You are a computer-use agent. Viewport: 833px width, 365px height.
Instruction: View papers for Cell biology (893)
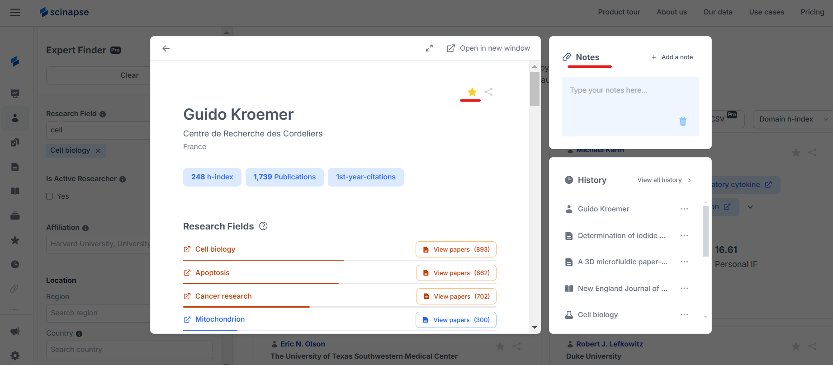pyautogui.click(x=456, y=249)
